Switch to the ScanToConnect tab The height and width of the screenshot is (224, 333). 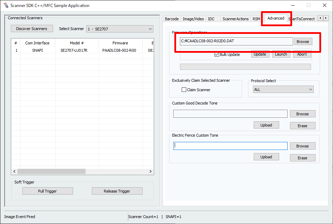pyautogui.click(x=302, y=19)
